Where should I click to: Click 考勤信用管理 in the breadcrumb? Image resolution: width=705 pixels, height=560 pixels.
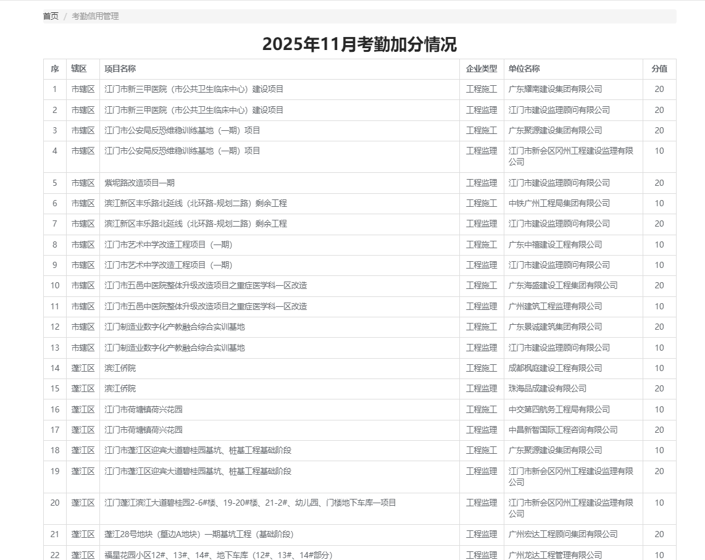(95, 16)
